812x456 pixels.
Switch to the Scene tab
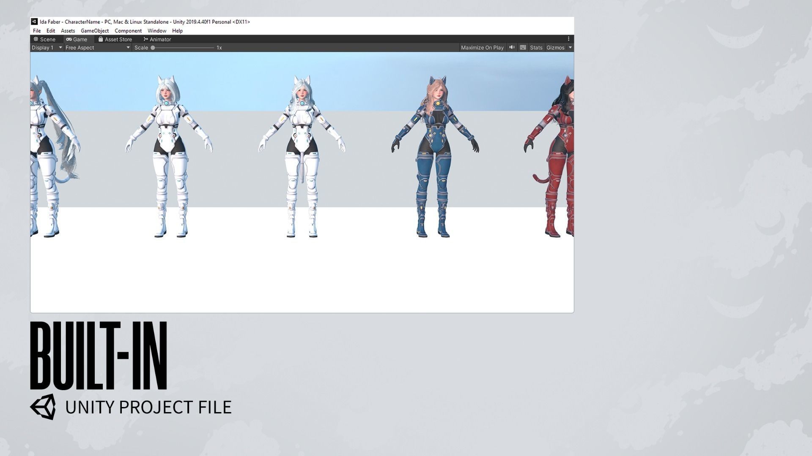pos(44,39)
